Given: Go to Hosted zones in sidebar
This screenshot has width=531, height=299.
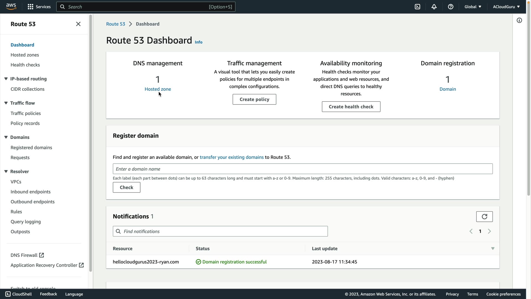Looking at the screenshot, I should (x=25, y=55).
